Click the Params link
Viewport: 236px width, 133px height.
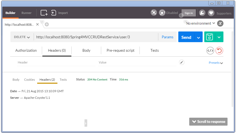168,37
